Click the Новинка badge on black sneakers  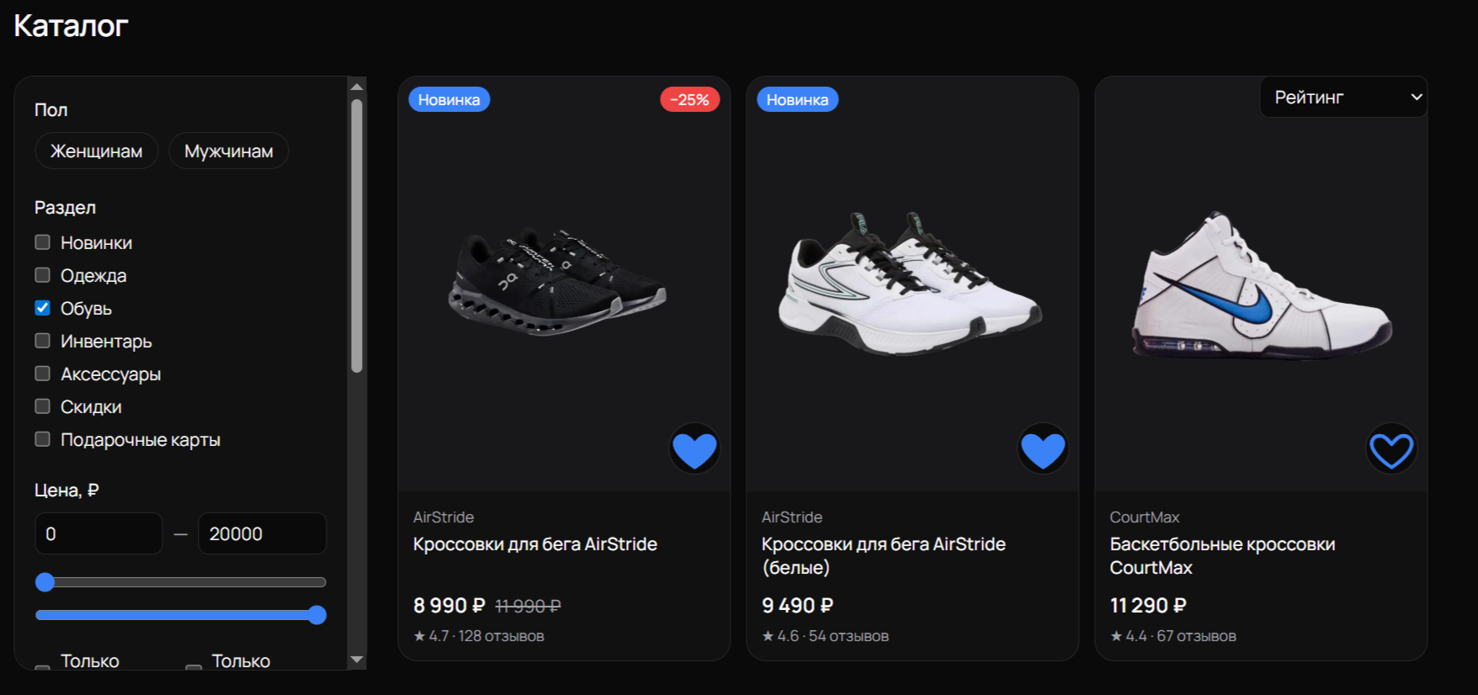pyautogui.click(x=449, y=99)
